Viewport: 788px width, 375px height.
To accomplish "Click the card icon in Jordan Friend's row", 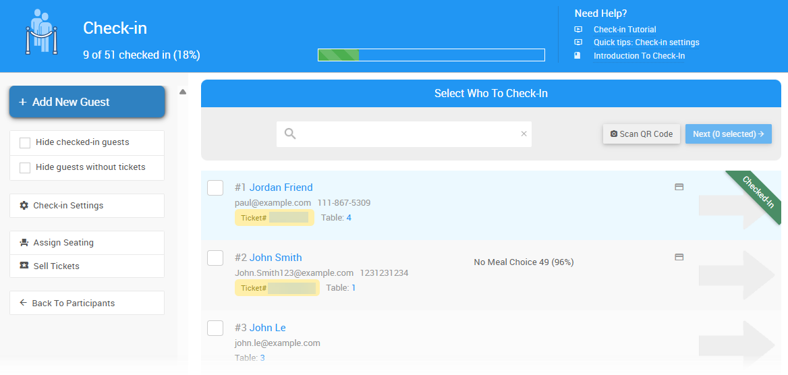I will pos(679,187).
